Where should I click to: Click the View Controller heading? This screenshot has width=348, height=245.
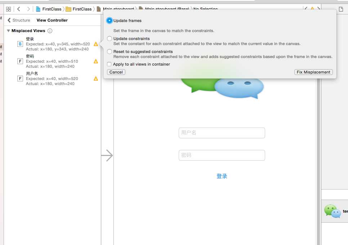[52, 20]
